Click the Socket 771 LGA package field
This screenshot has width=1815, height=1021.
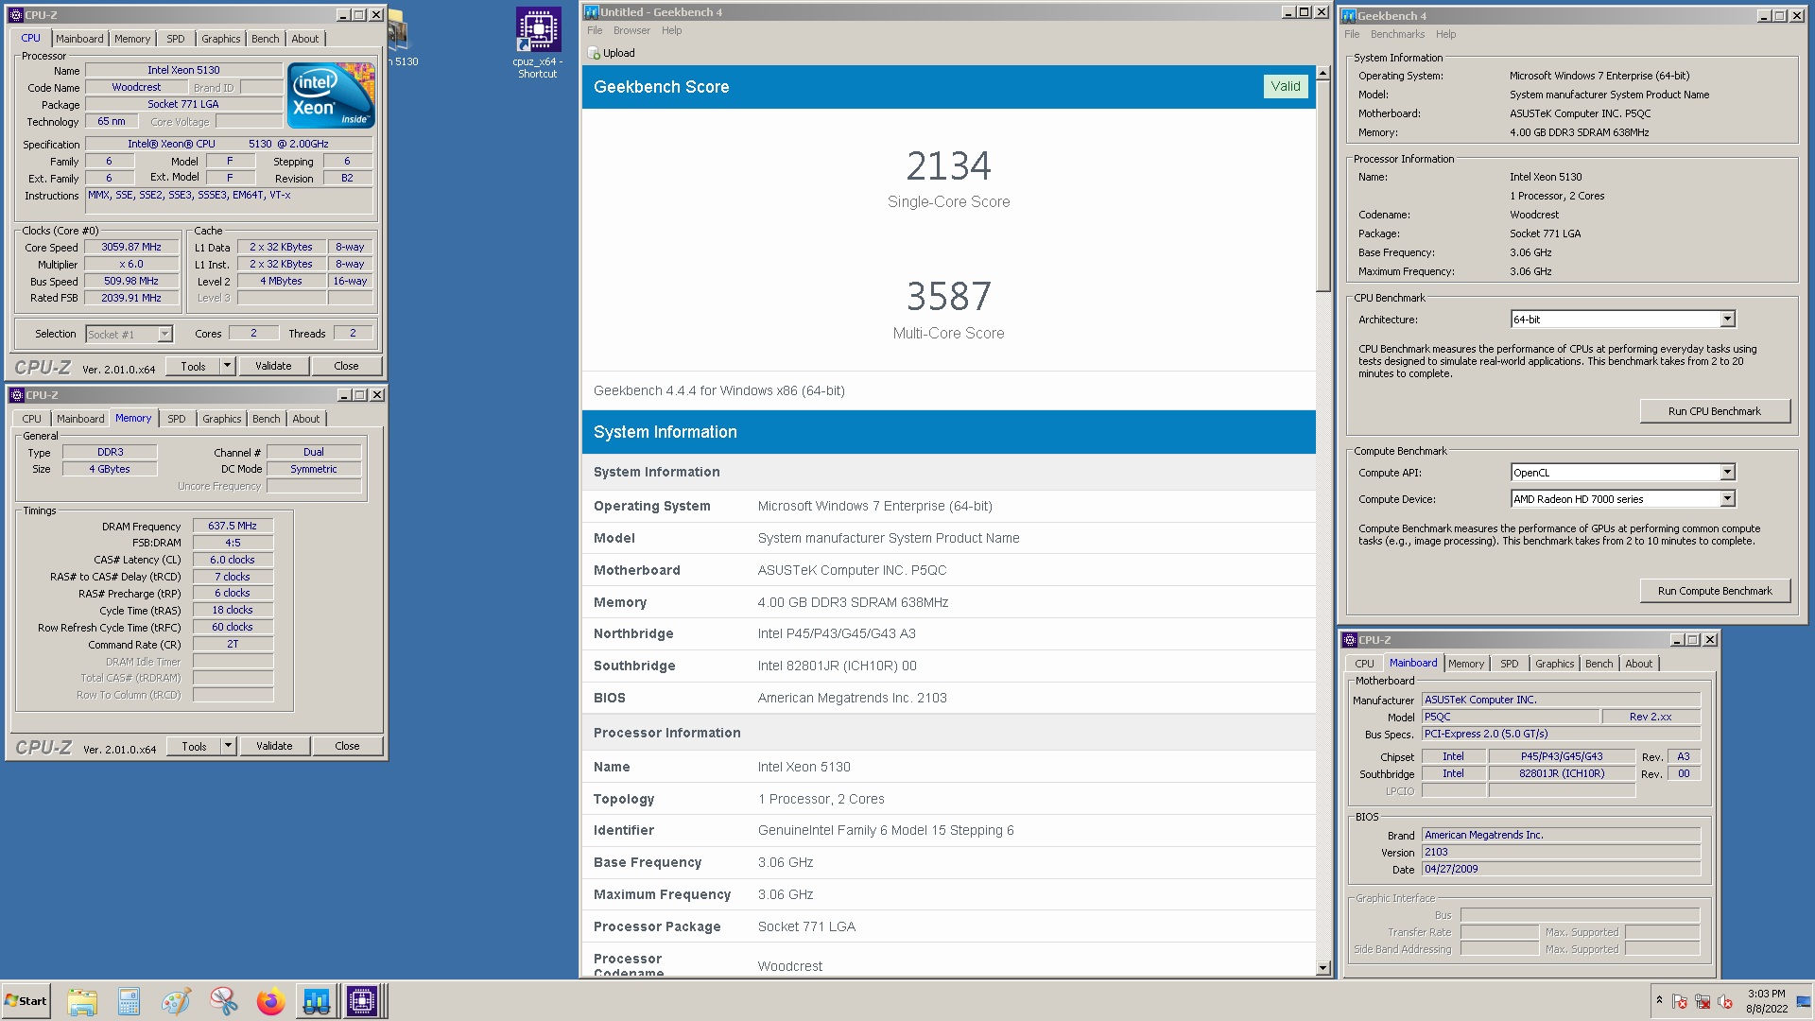click(183, 104)
